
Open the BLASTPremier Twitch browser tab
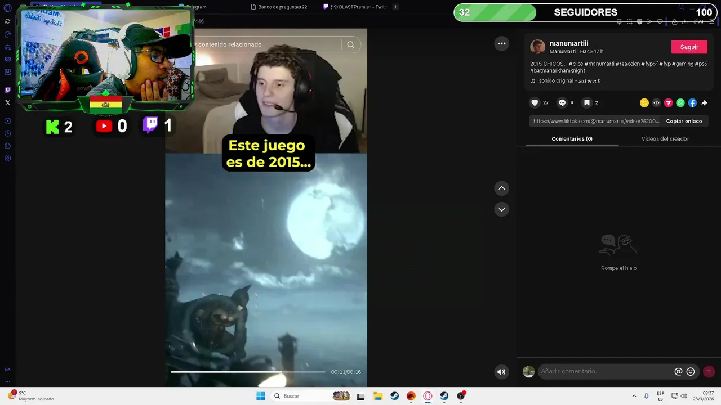point(354,7)
